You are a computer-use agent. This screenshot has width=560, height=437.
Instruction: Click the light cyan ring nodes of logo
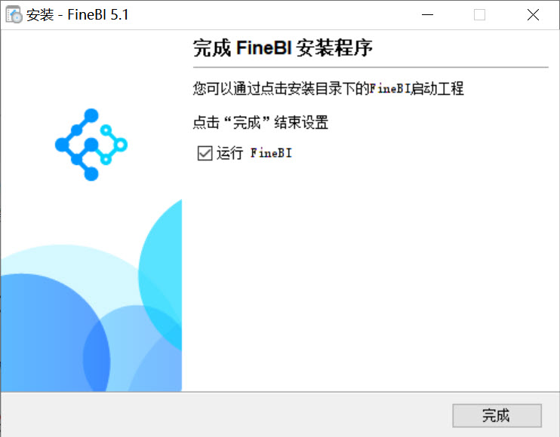113,145
